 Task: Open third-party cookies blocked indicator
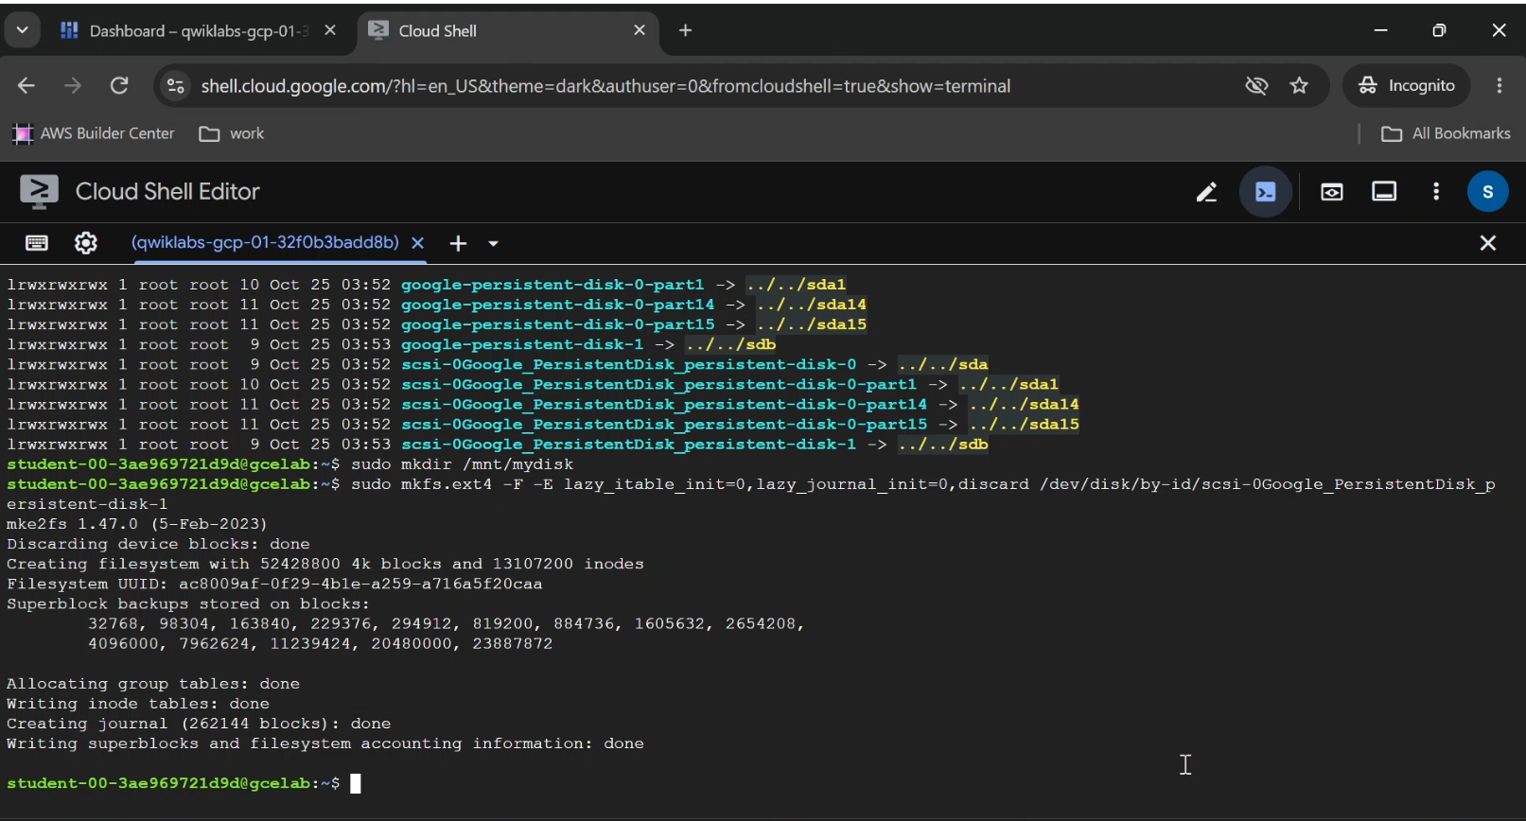(x=1256, y=86)
